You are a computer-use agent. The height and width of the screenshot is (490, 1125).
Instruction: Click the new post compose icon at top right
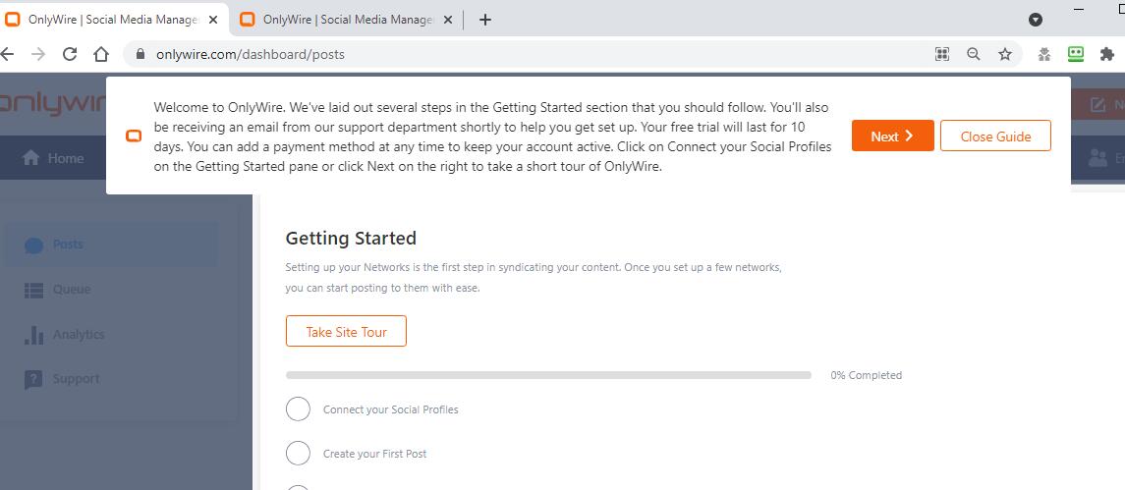[1097, 105]
